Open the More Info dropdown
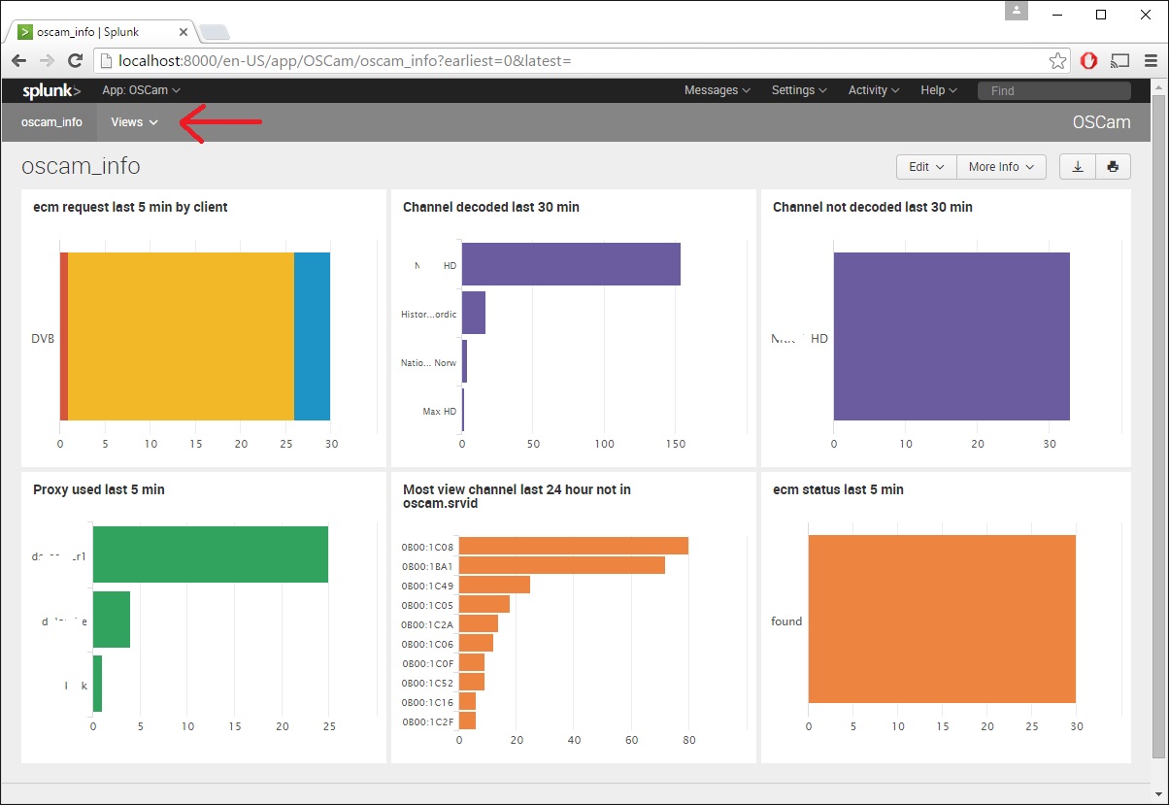The image size is (1169, 805). 1001,167
